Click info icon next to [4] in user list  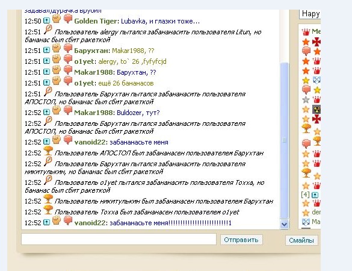[315, 195]
